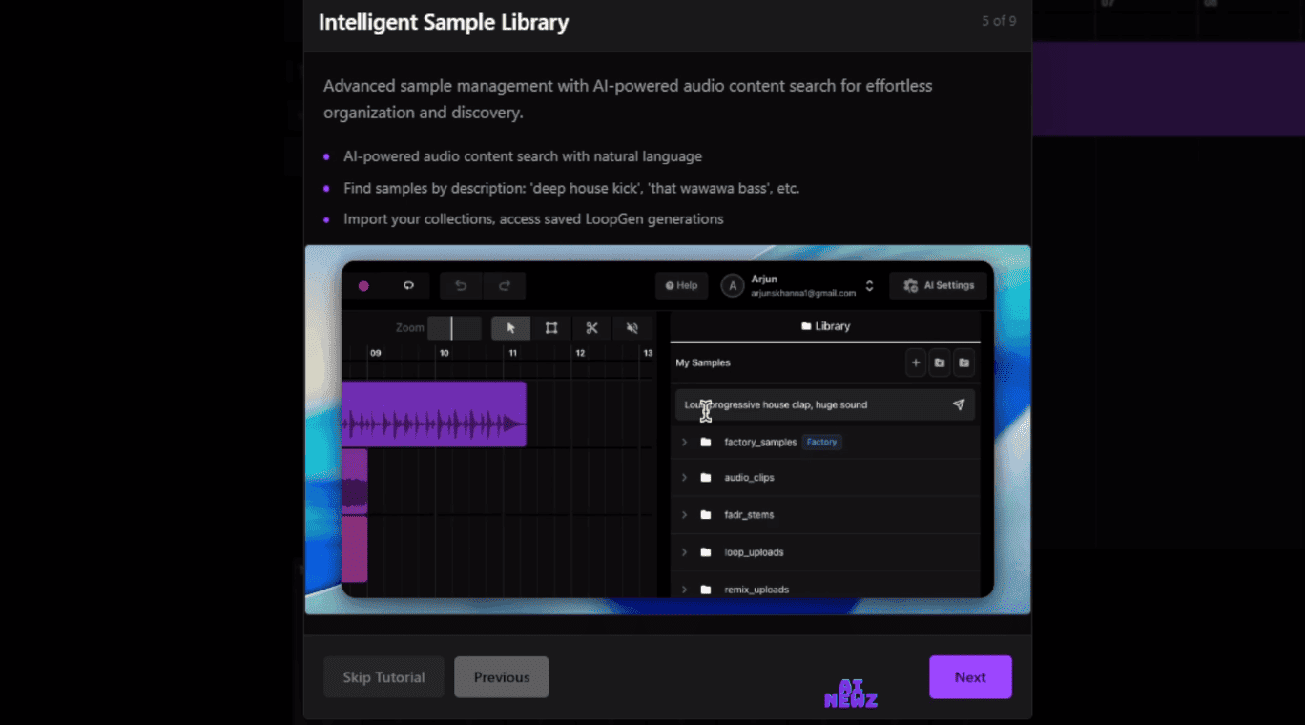
Task: Adjust the Zoom slider
Action: tap(455, 327)
